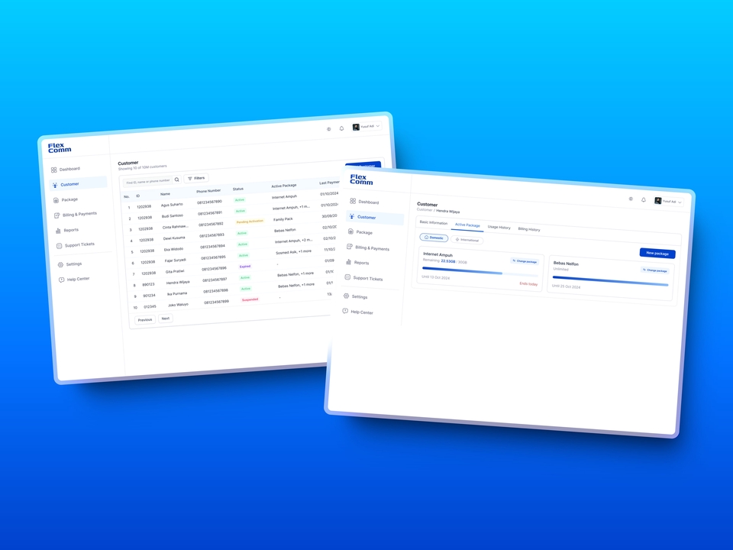This screenshot has height=550, width=733.
Task: Open Support Tickets in the customer list window
Action: pyautogui.click(x=76, y=244)
